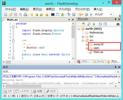Open 挿入(I) menu
Screen dimensions: 123x100
(x=98, y=9)
